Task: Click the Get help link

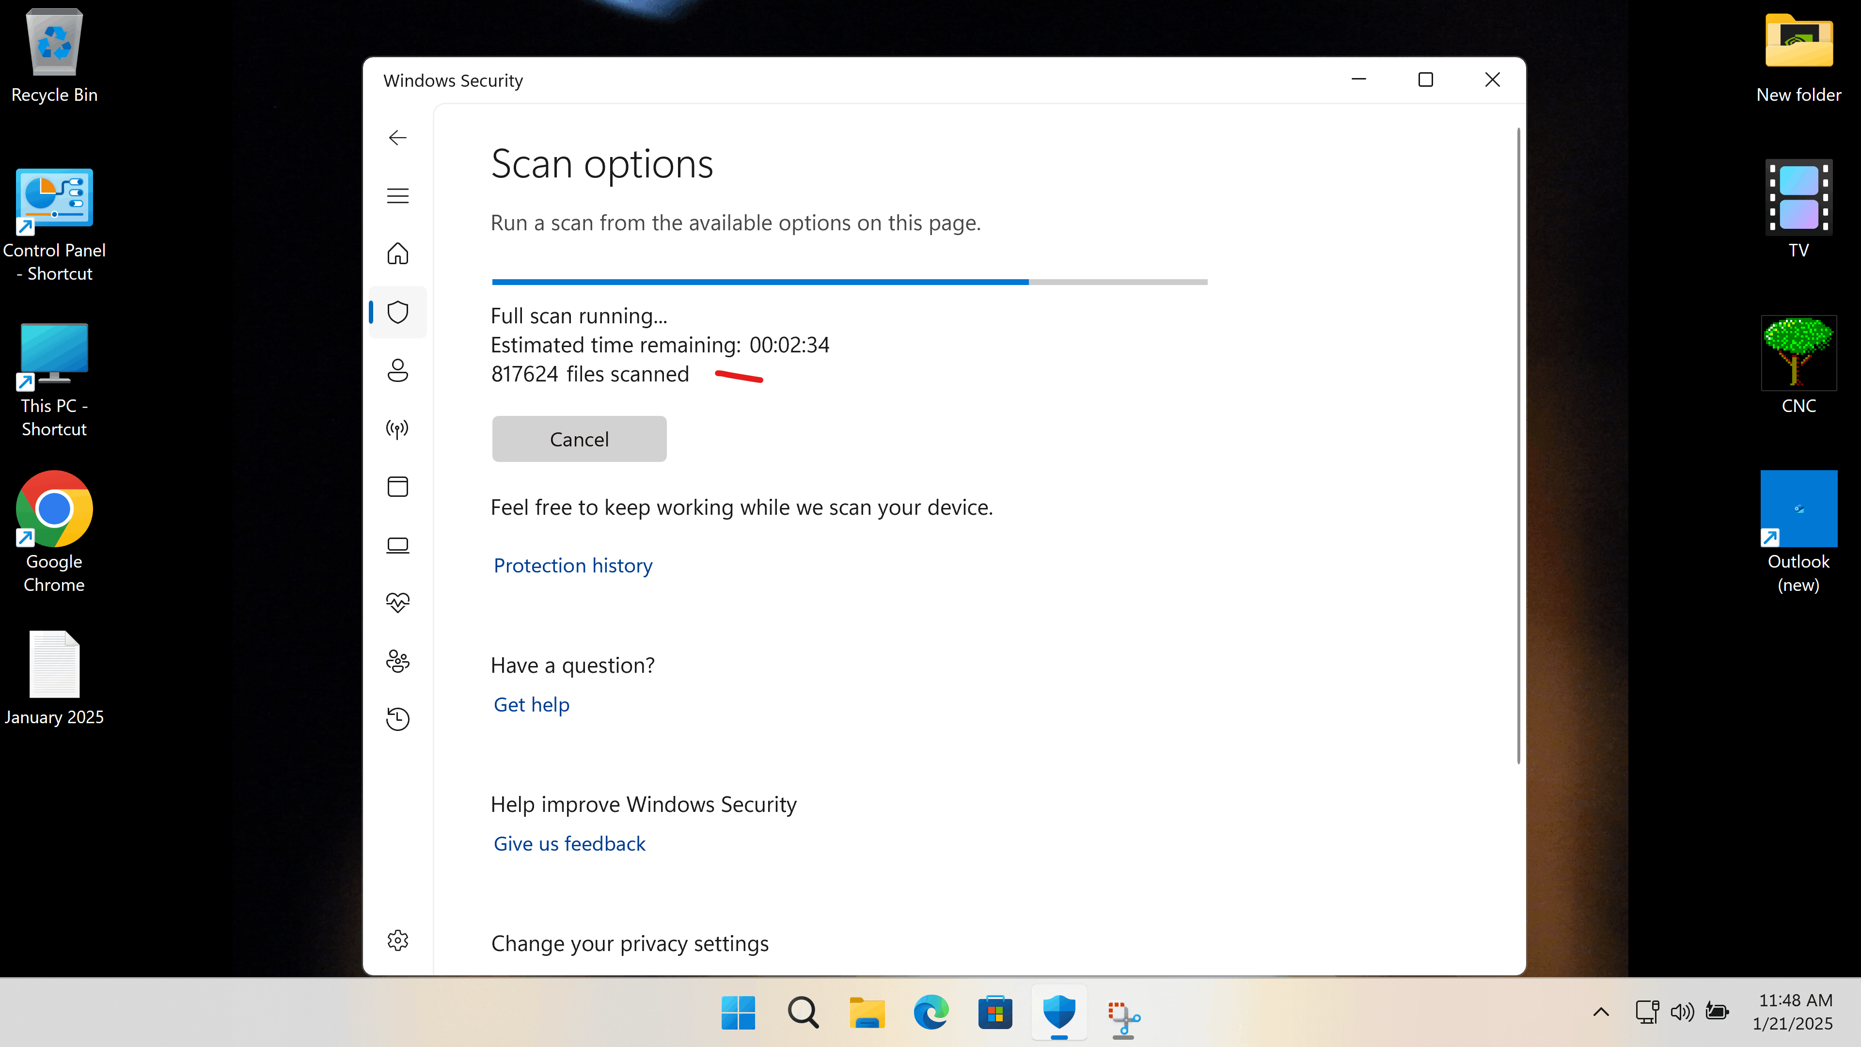Action: (532, 704)
